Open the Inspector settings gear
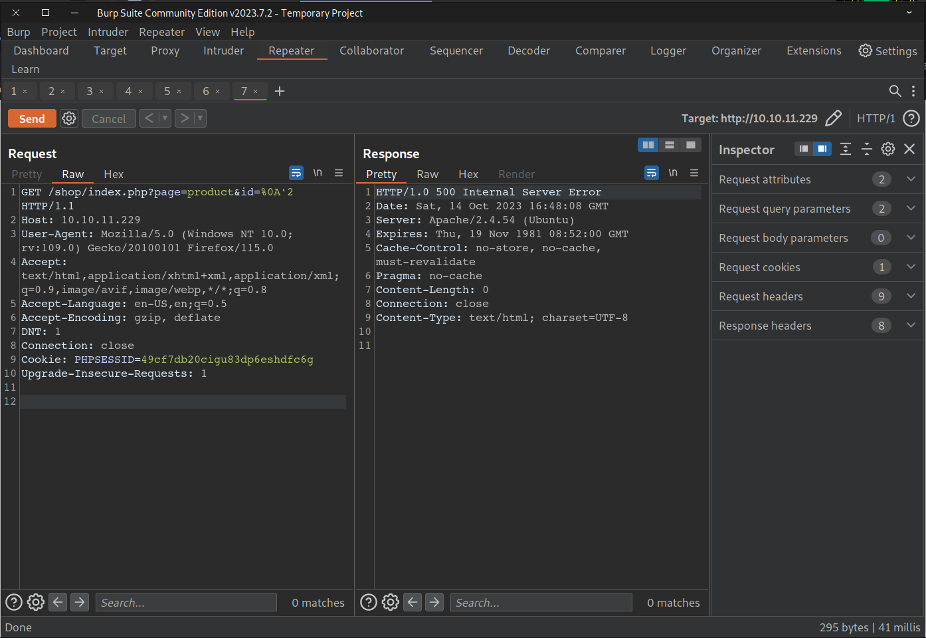The width and height of the screenshot is (926, 638). 888,149
